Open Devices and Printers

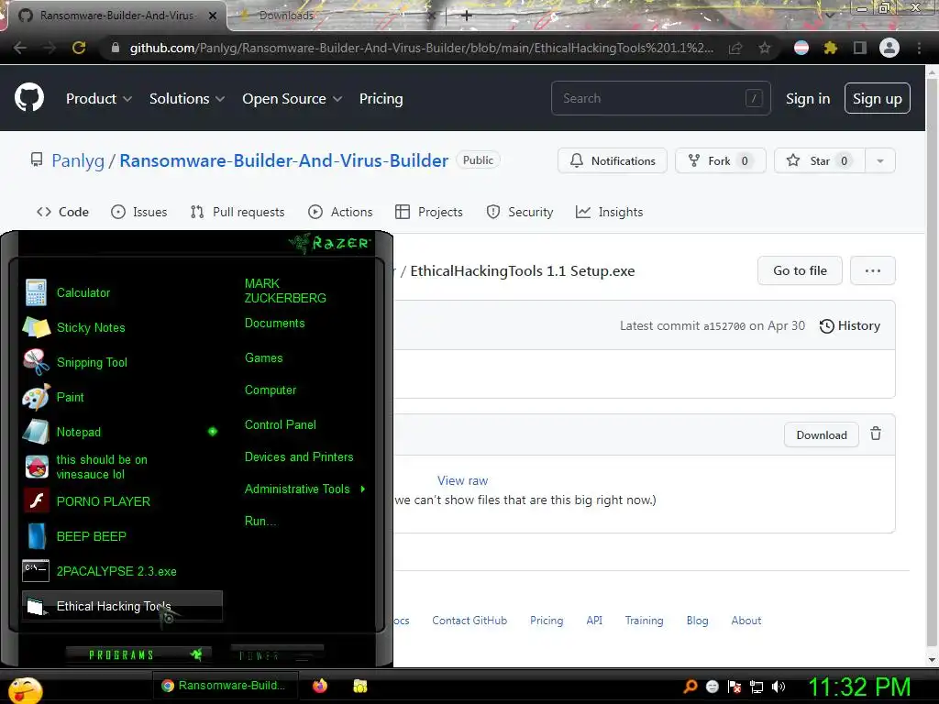pos(299,456)
